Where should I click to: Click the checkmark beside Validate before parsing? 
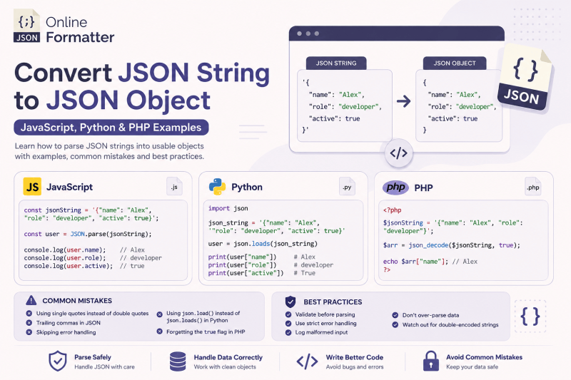point(288,314)
